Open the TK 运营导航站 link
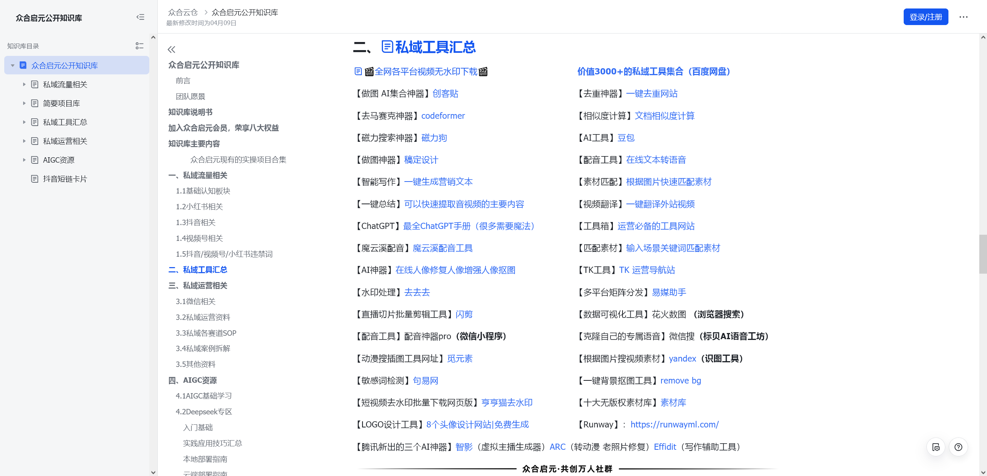The width and height of the screenshot is (987, 476). coord(647,270)
